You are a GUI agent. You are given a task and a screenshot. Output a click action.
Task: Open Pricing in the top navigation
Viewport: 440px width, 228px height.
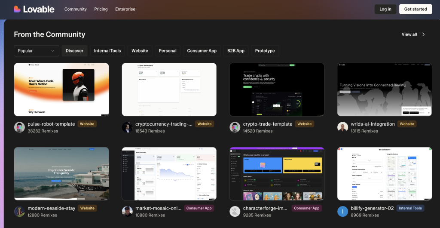[101, 9]
